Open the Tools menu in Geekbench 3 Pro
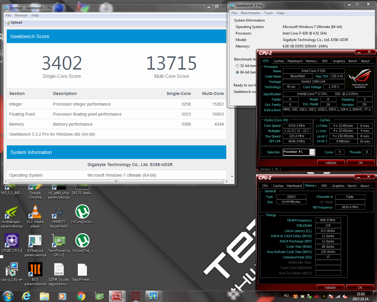Viewport: 377px width, 302px height. point(268,13)
